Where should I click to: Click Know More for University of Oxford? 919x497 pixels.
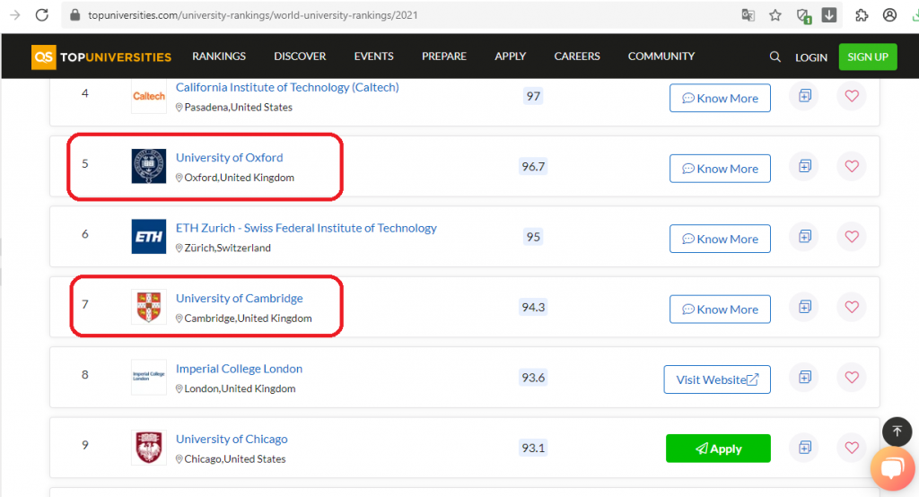point(720,168)
